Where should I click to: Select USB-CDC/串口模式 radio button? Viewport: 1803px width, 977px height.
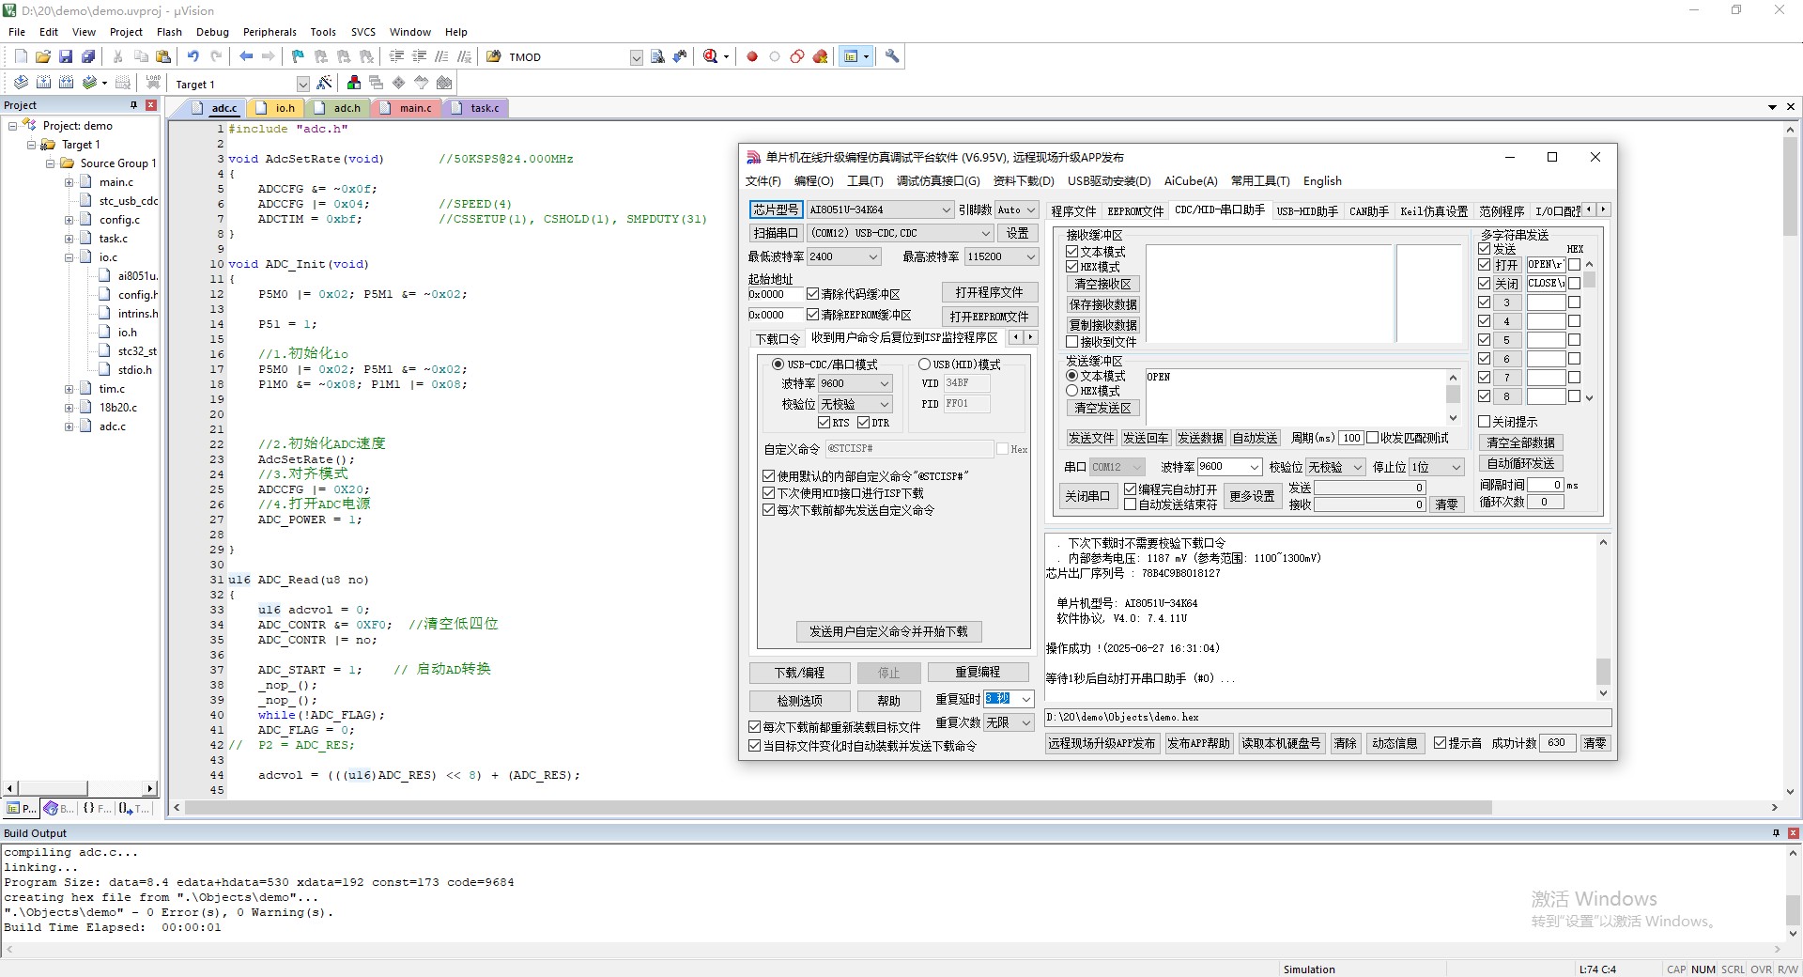point(778,364)
